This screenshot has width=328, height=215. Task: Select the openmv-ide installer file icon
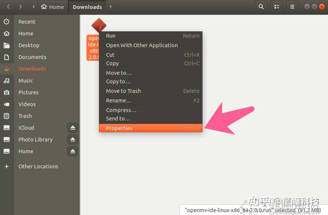99,25
